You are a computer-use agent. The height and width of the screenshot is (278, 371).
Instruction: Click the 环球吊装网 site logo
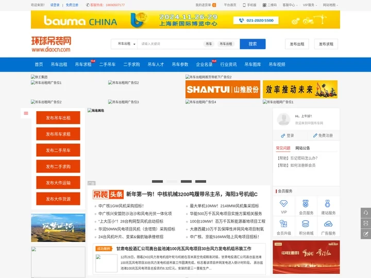click(x=51, y=44)
